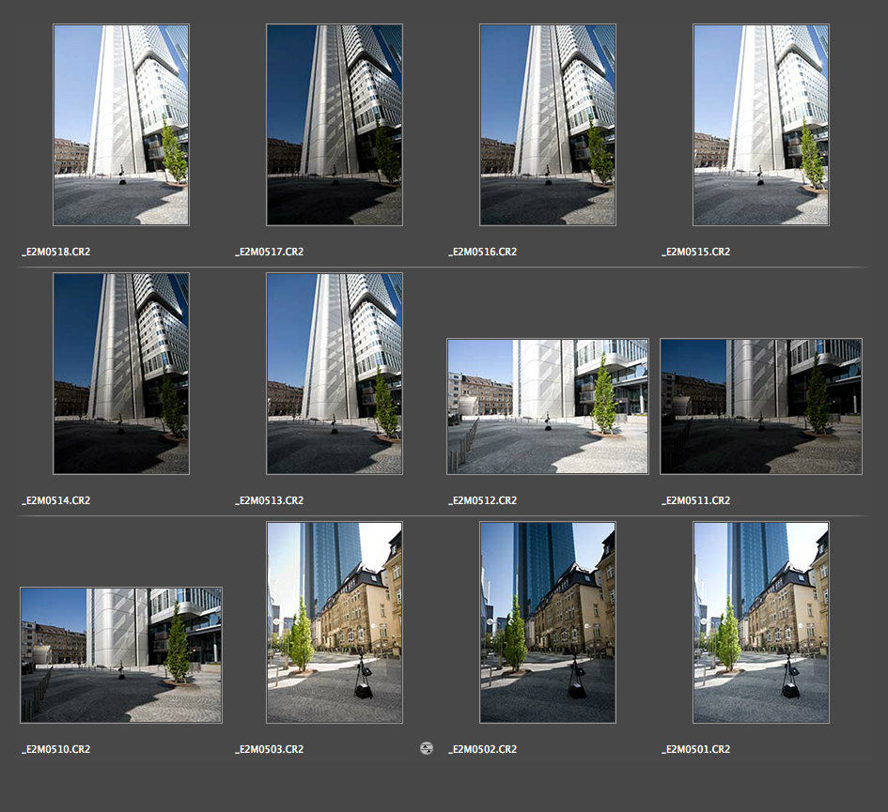
Task: Click the filename text _E2M0515.CR2
Action: tap(696, 252)
